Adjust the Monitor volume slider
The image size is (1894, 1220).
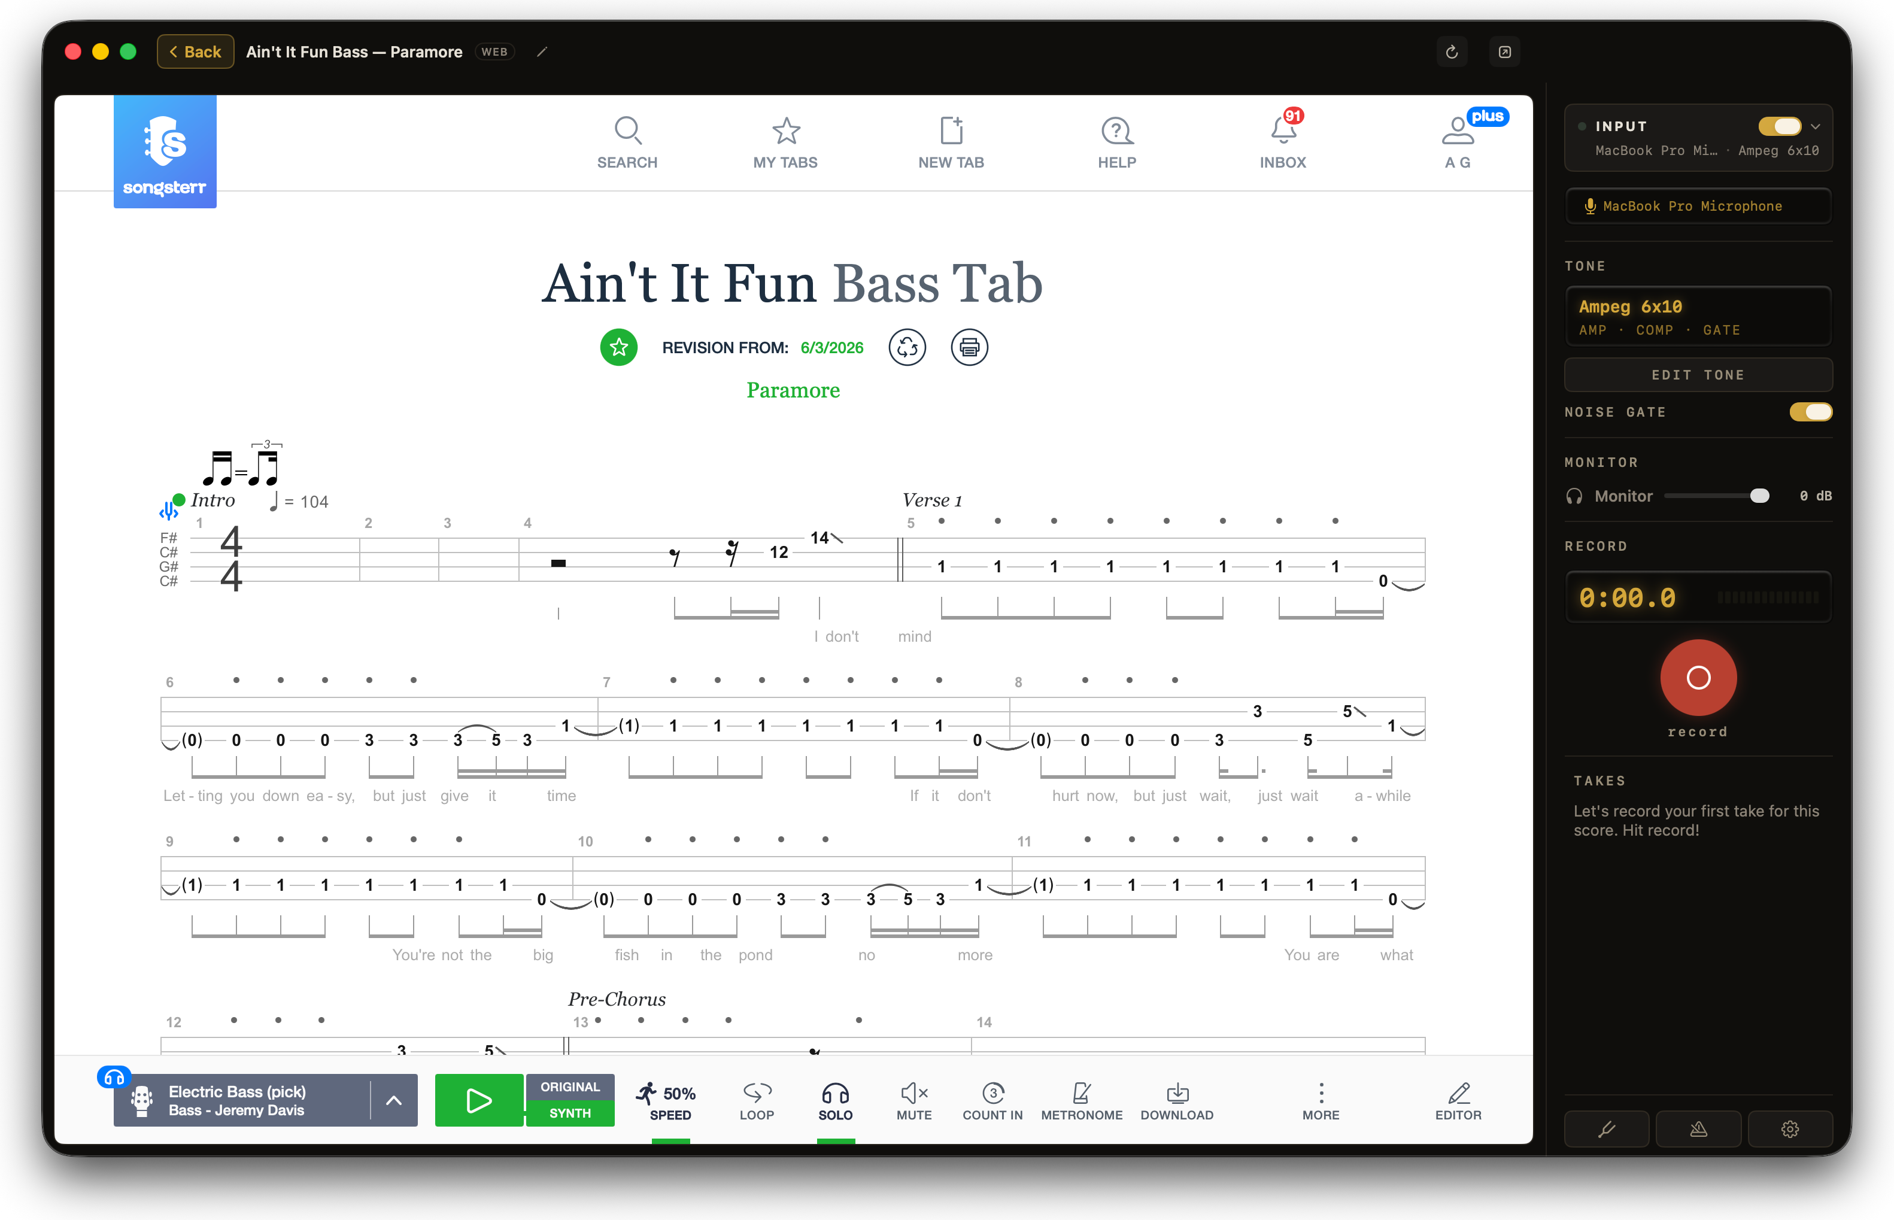coord(1717,496)
